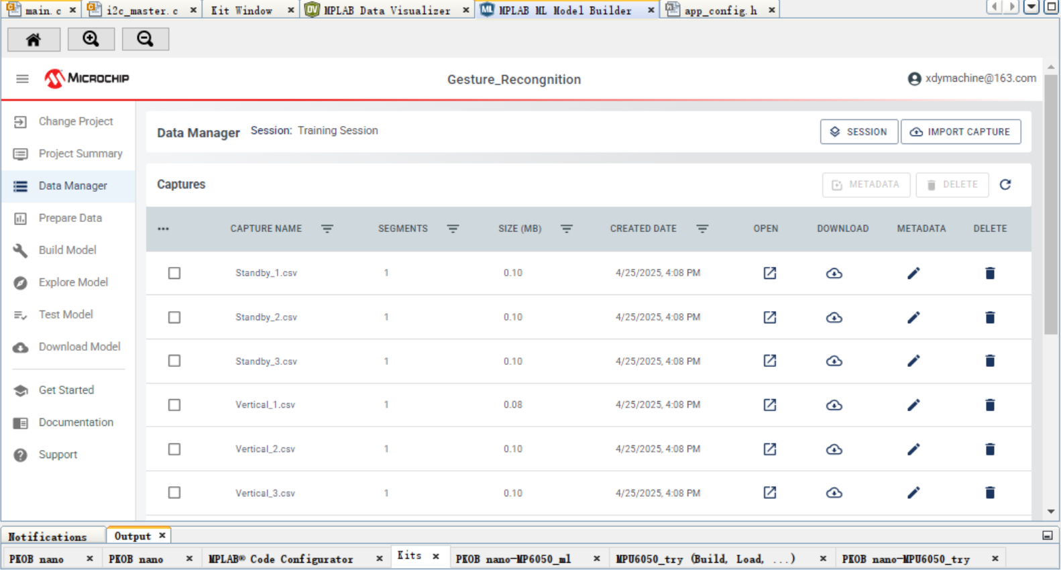The image size is (1061, 570).
Task: Open the Size (MB) column filter
Action: click(x=567, y=229)
